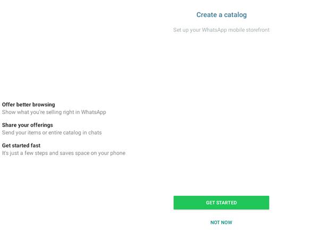Click the word 'catalog' in the page title
The width and height of the screenshot is (320, 234).
235,15
